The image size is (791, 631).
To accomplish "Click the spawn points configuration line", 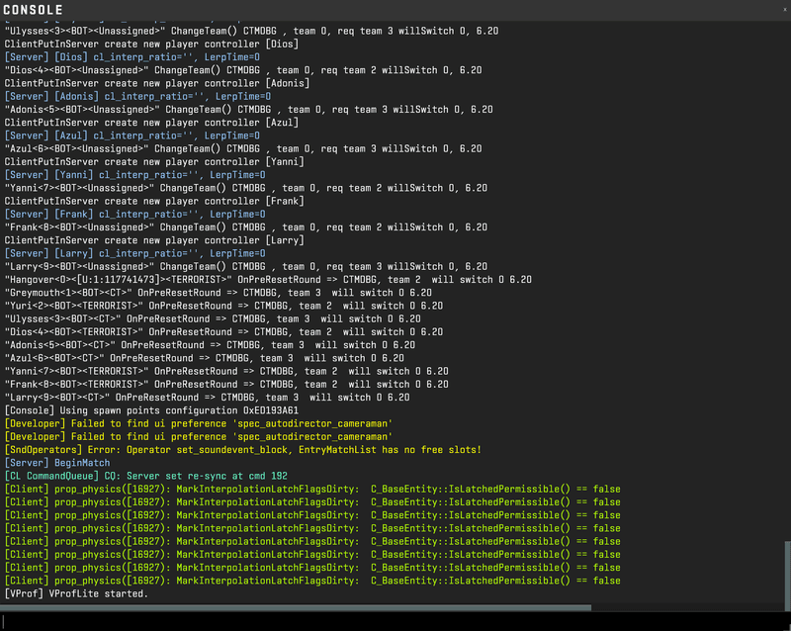I will (x=158, y=409).
